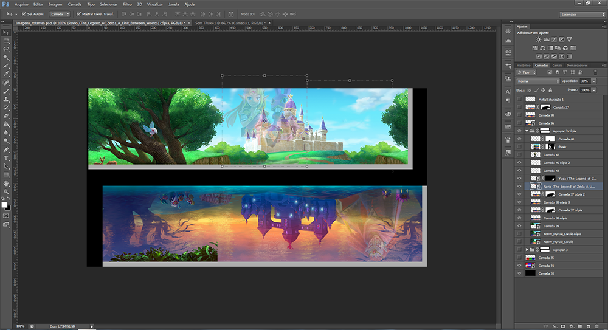Open the Janela menu
608x330 pixels.
click(x=173, y=5)
